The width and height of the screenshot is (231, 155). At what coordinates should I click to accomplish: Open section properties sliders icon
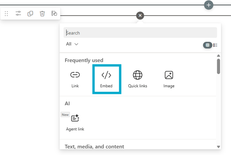(x=18, y=14)
